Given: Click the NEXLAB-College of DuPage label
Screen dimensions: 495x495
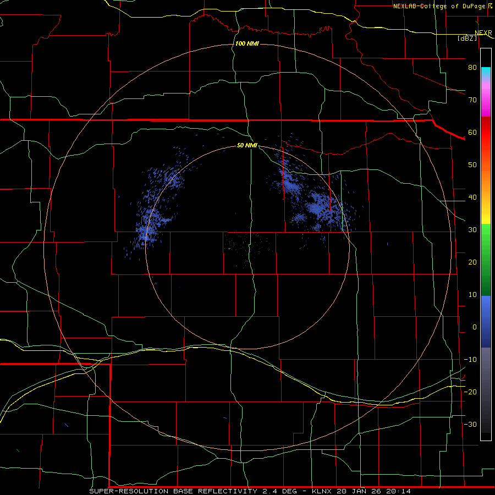Looking at the screenshot, I should pos(440,6).
